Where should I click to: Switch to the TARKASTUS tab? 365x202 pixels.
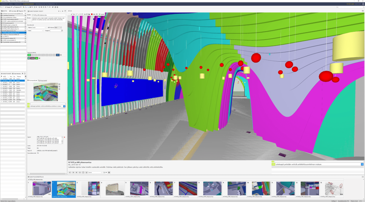[x=18, y=4]
